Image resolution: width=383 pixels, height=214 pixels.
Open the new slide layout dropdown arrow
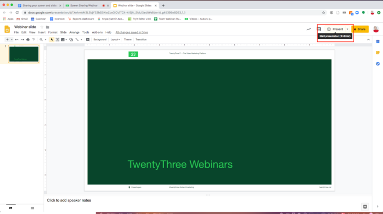[11, 39]
